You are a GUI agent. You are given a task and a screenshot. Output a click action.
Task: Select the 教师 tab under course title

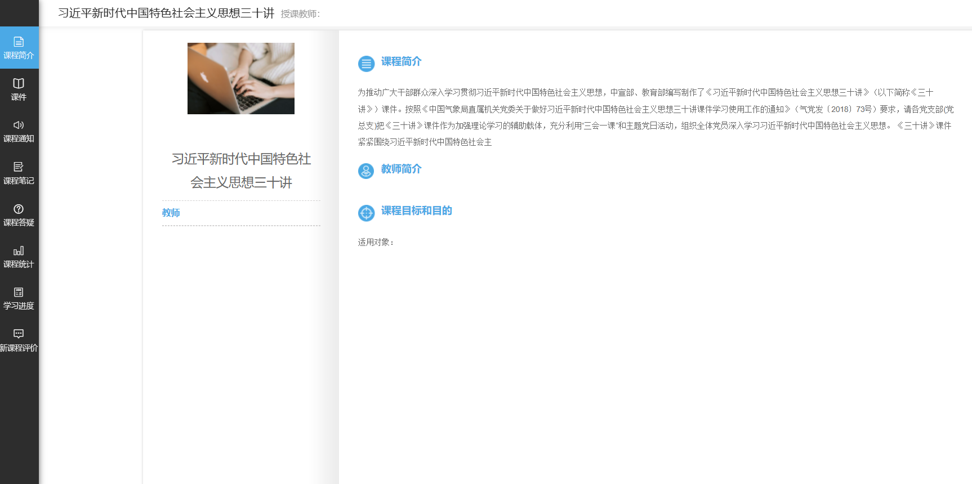pos(171,213)
